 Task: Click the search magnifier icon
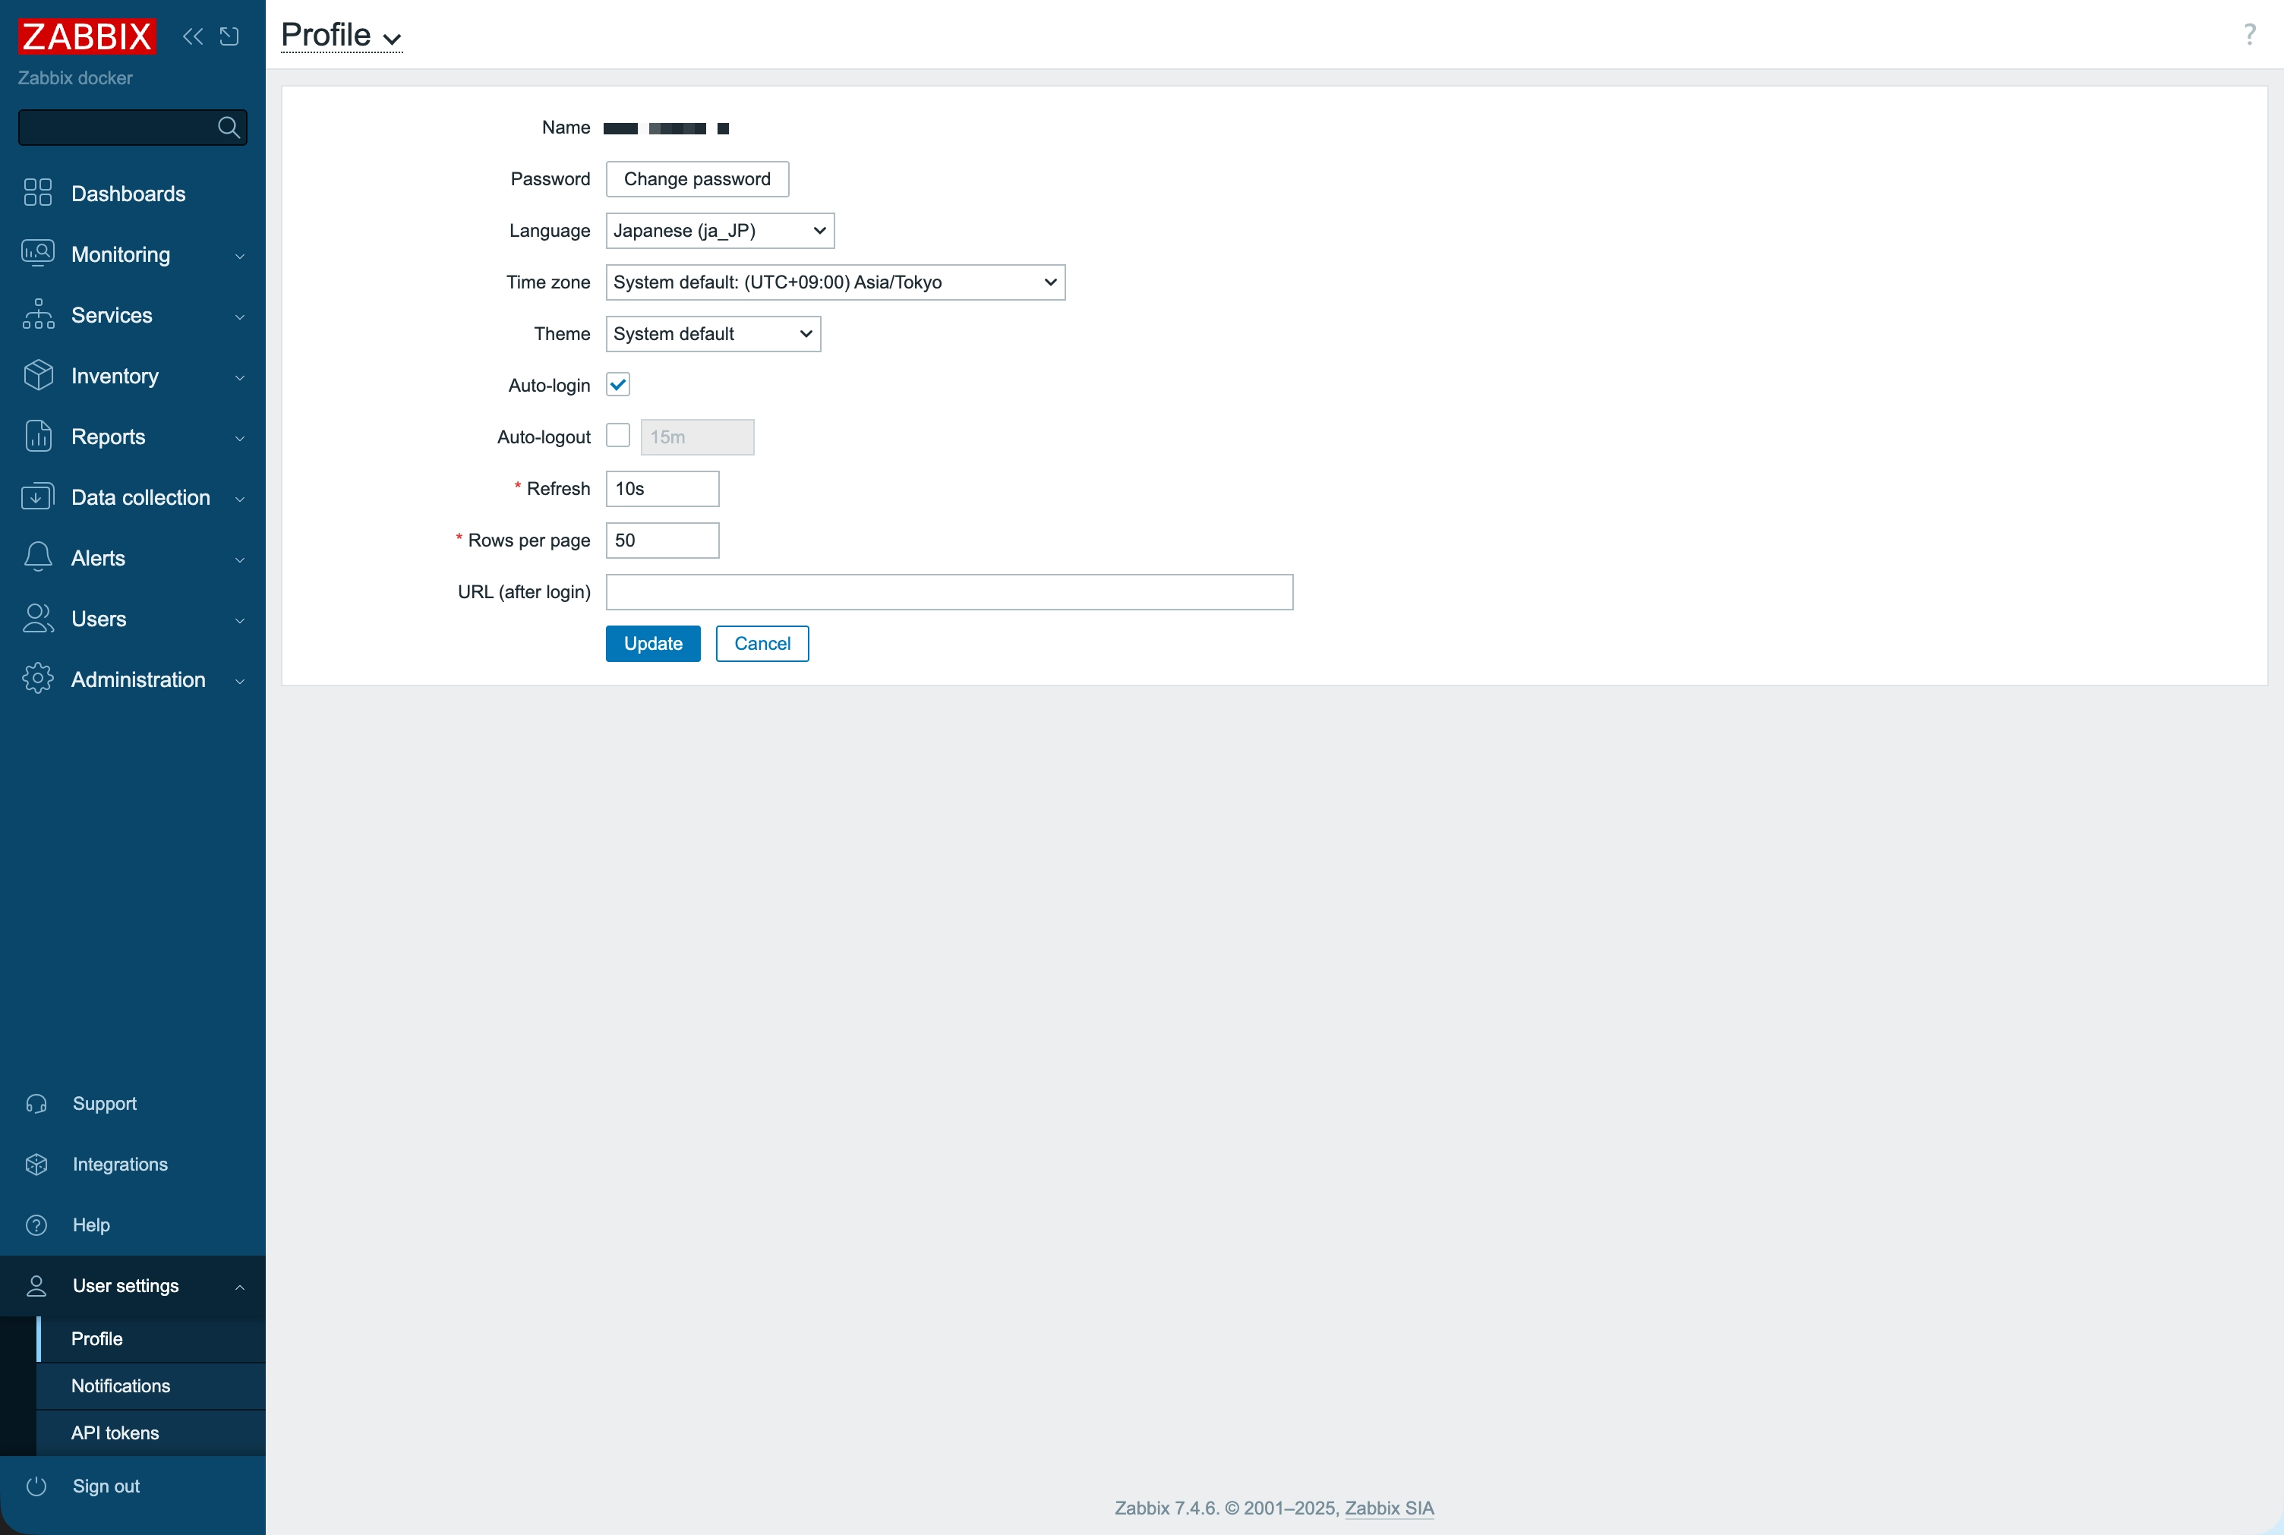pos(228,128)
